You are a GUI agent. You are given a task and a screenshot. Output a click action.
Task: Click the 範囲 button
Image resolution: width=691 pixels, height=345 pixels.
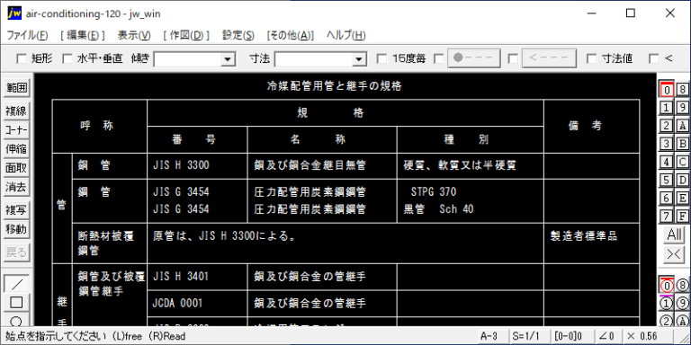[16, 88]
